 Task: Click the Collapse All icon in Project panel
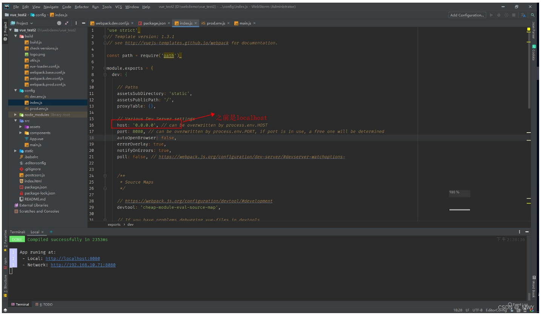coord(67,23)
